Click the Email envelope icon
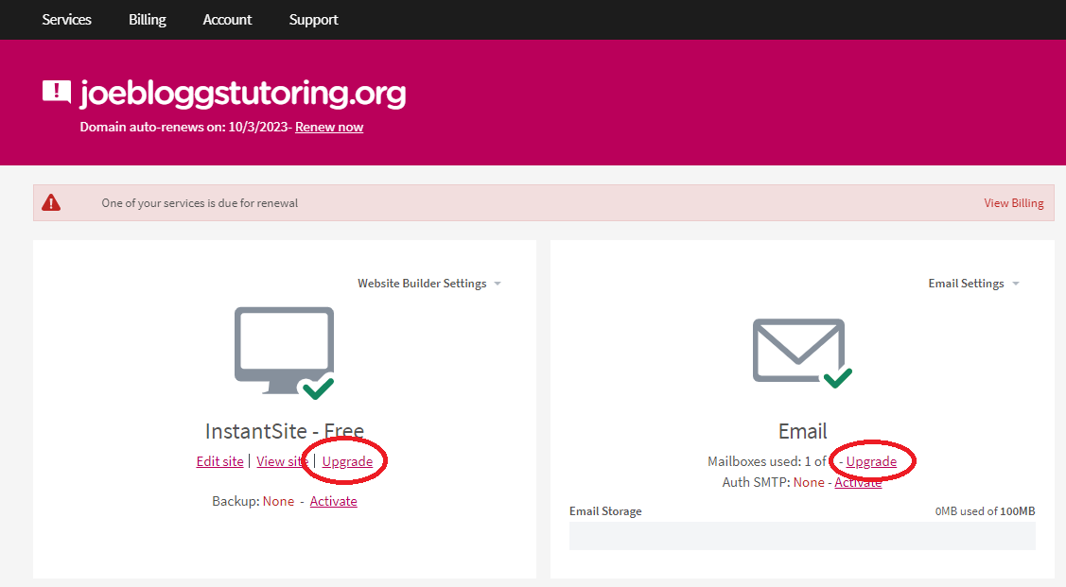The height and width of the screenshot is (587, 1066). pos(799,348)
